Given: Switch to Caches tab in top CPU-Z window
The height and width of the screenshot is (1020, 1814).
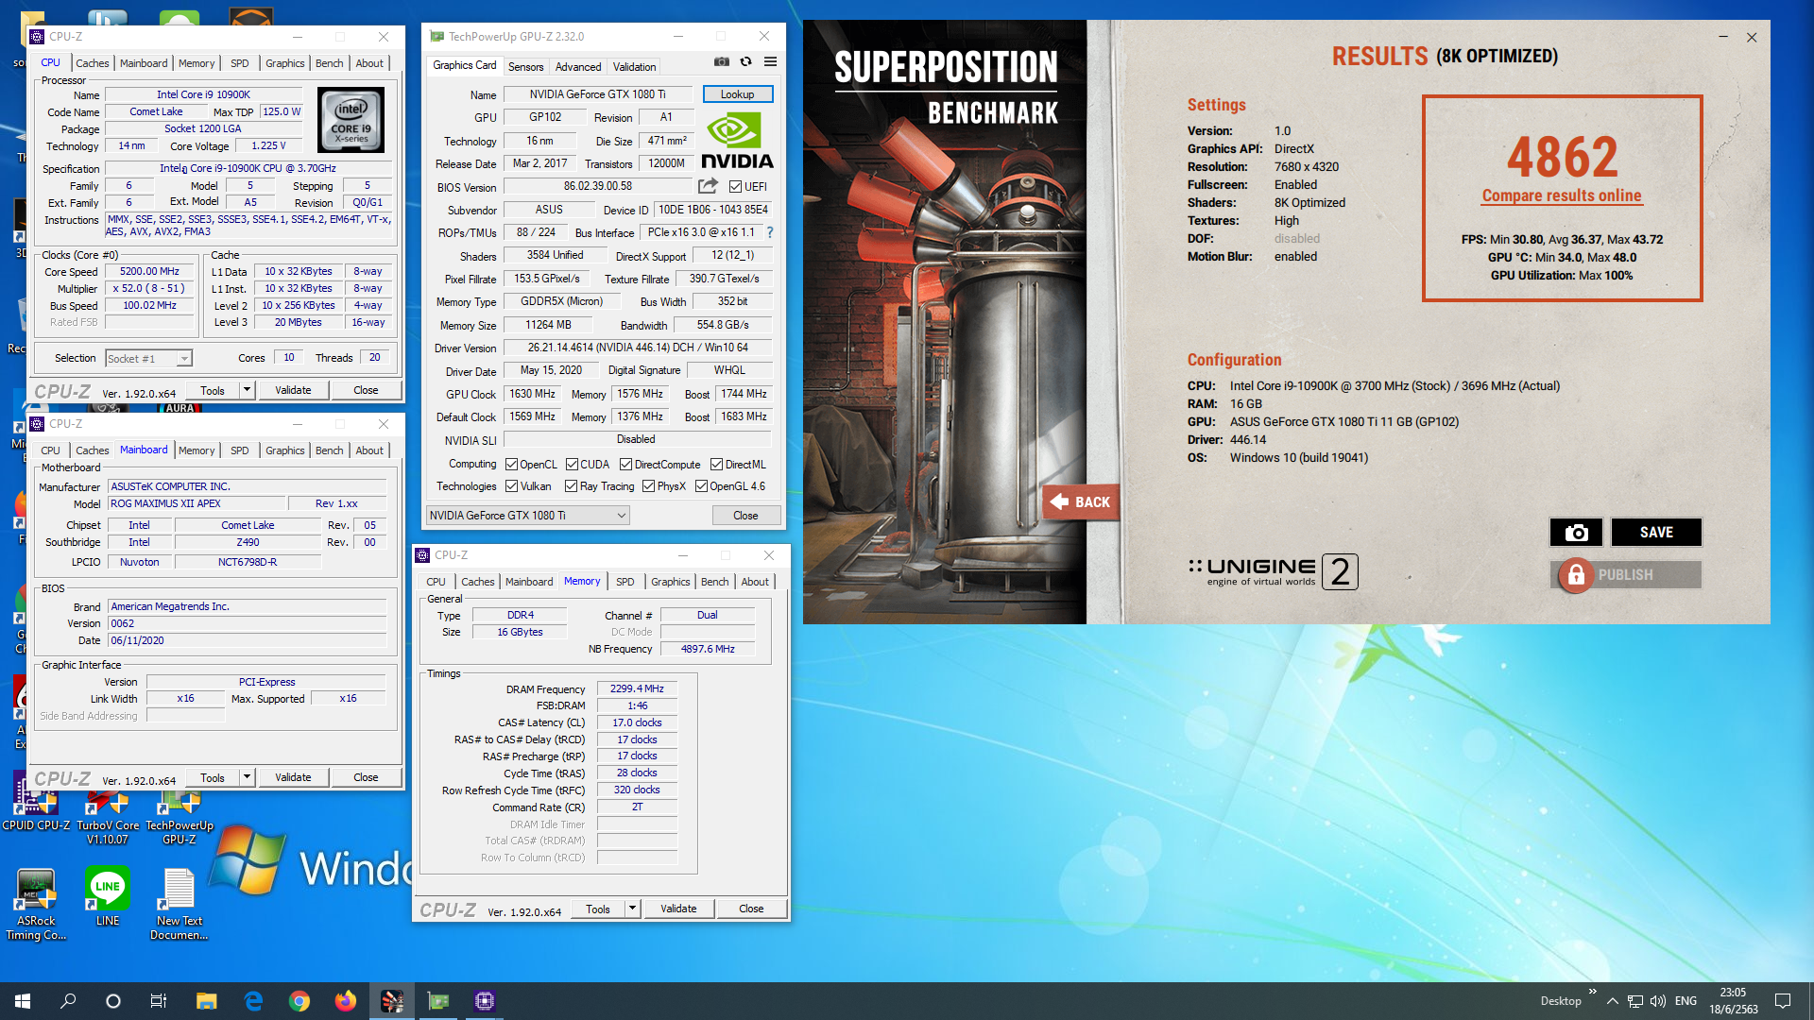Looking at the screenshot, I should [93, 63].
